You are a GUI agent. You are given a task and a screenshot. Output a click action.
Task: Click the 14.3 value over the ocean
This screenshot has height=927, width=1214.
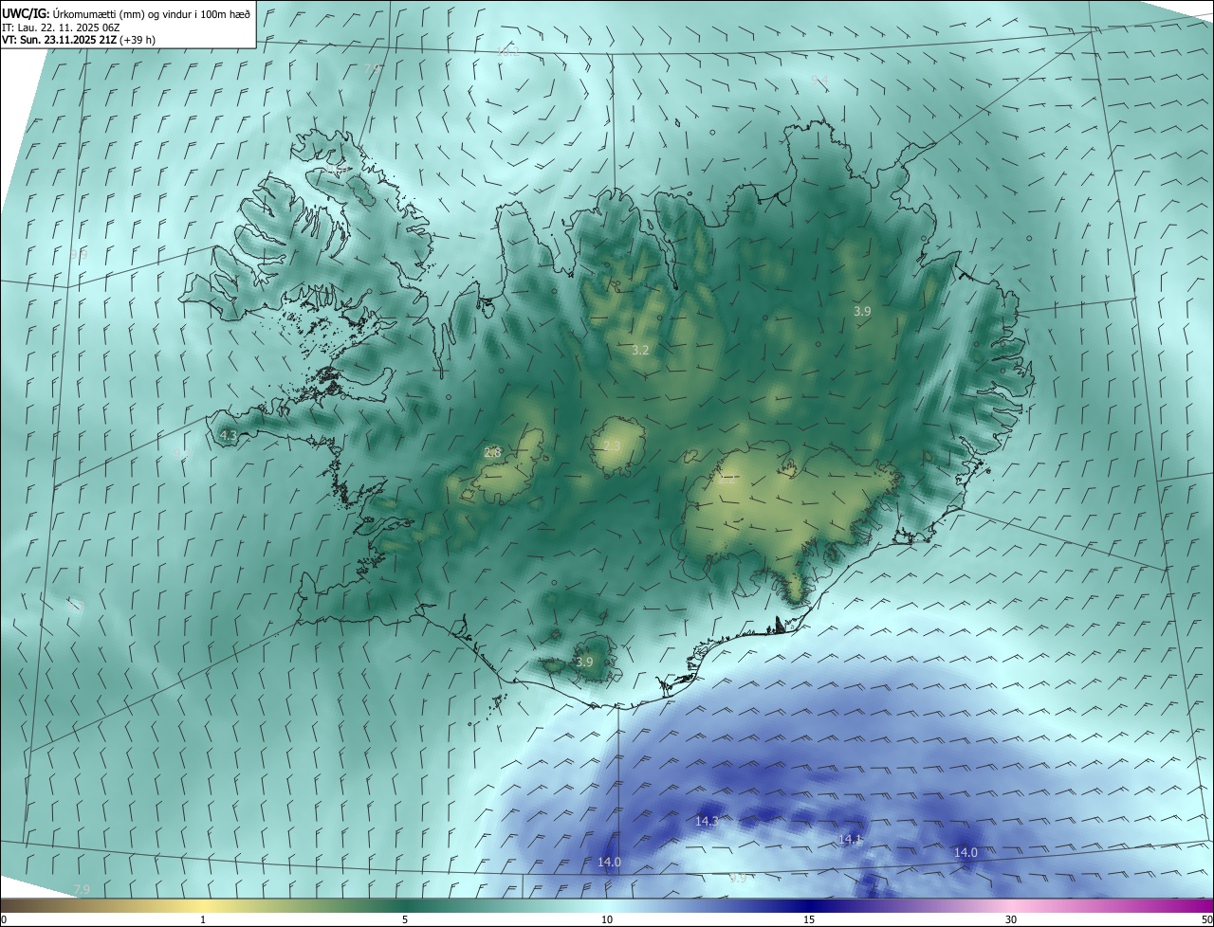[x=708, y=821]
